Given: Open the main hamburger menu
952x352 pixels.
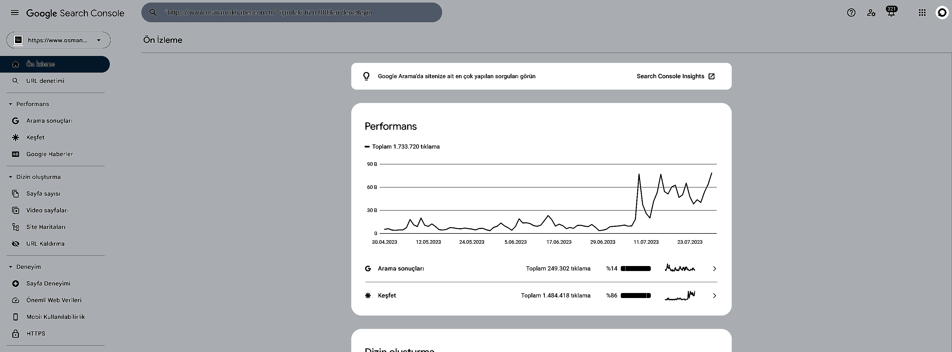Looking at the screenshot, I should click(x=15, y=13).
